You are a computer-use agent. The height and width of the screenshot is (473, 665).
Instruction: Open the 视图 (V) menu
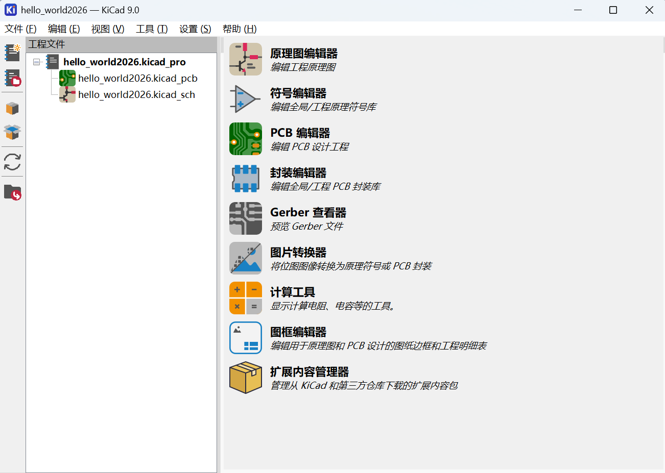pos(108,29)
